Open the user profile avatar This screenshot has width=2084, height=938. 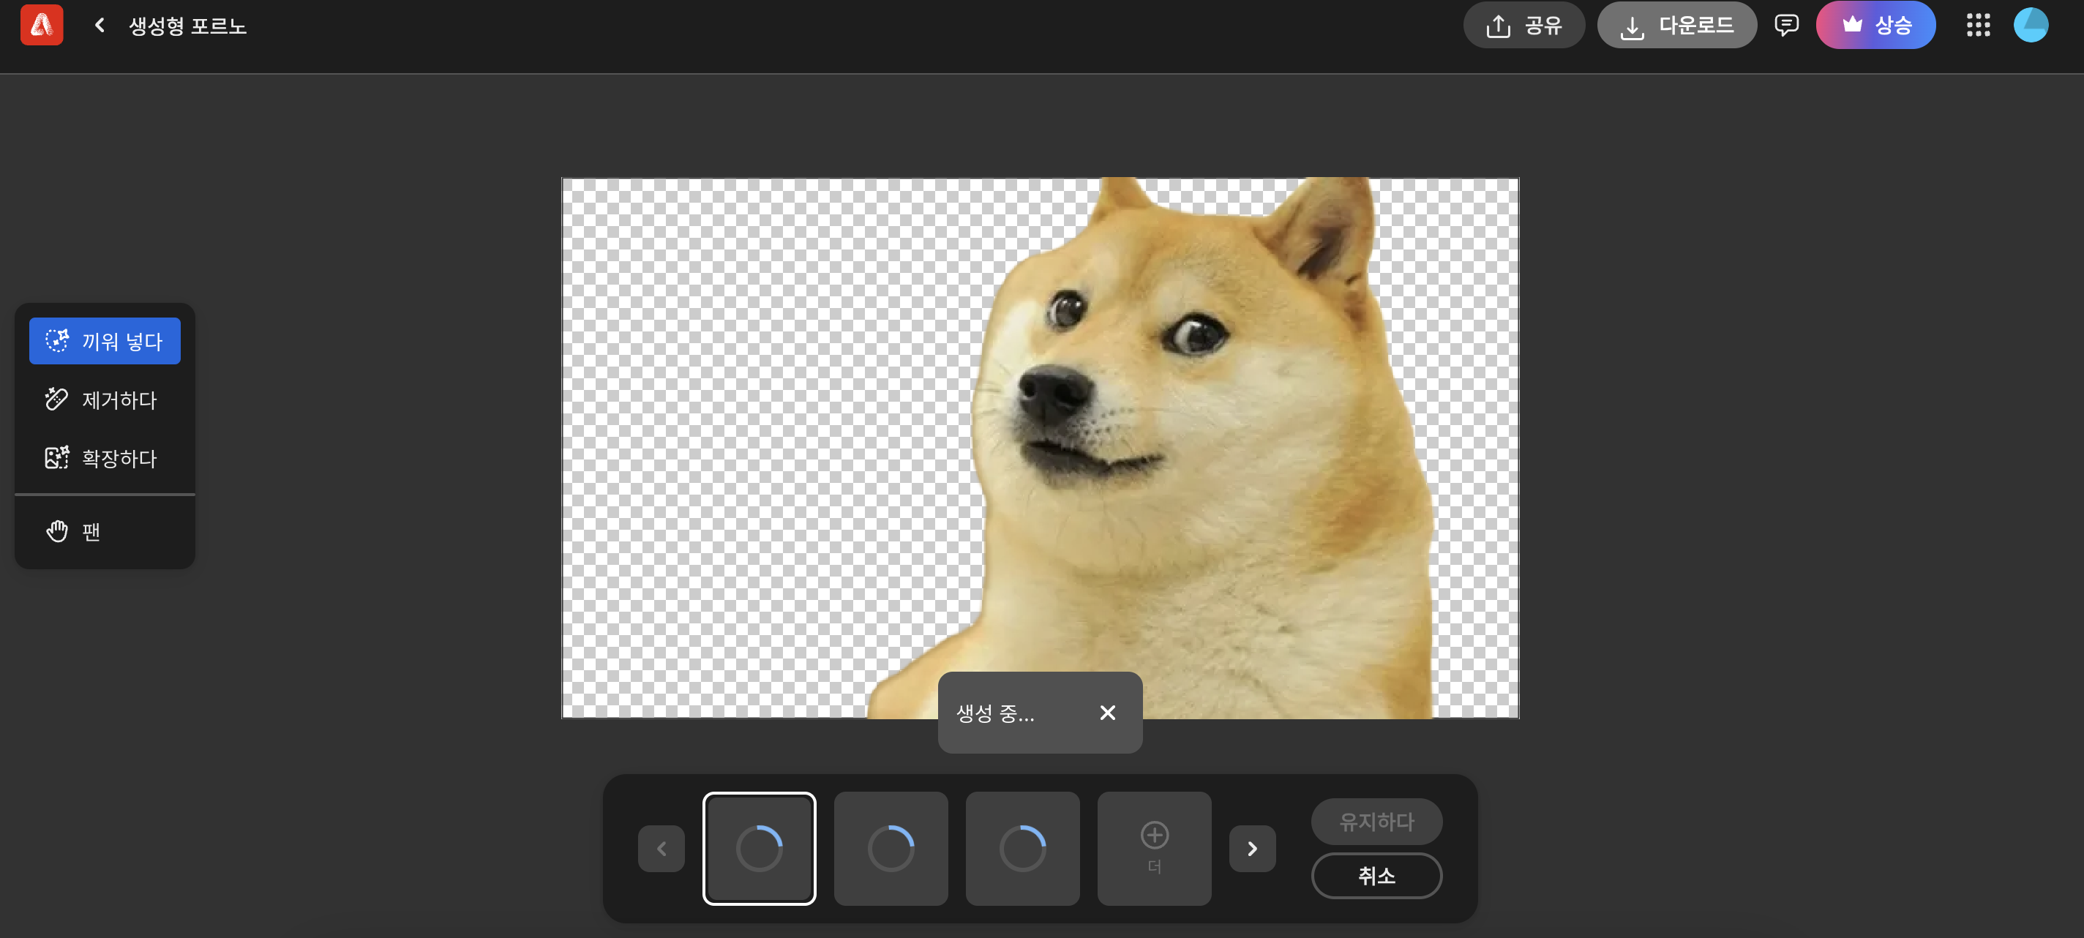pos(2030,25)
